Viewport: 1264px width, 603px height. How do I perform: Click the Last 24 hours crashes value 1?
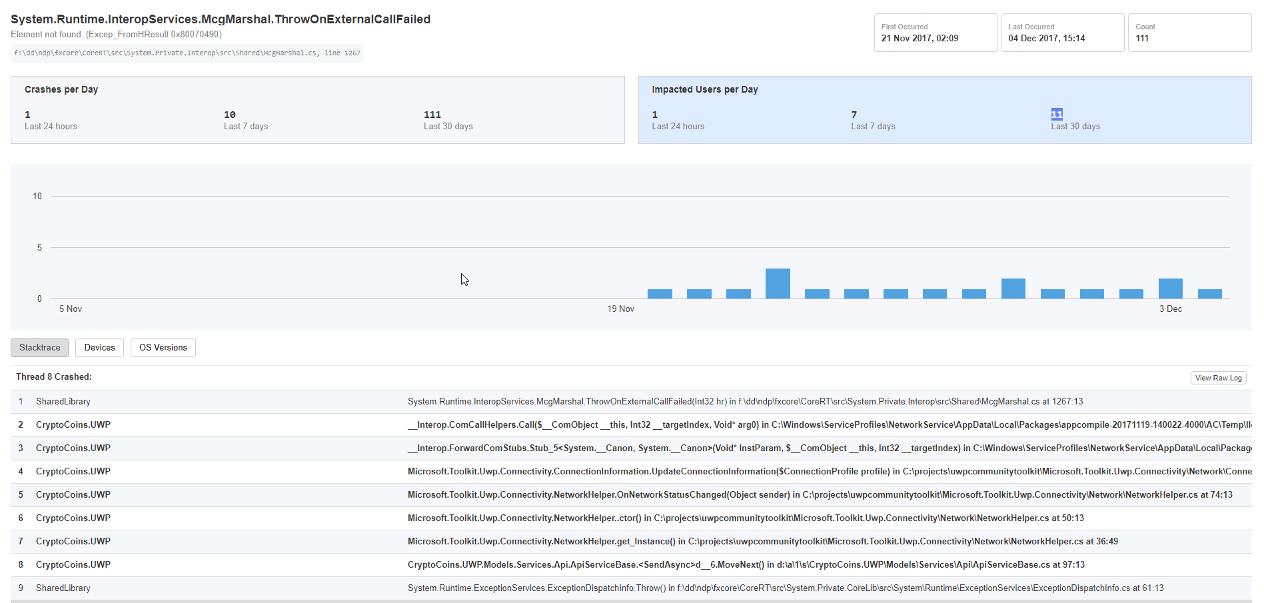click(x=27, y=115)
